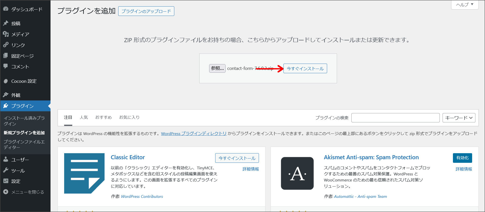Activate Akismet with the 有効化 button
Image resolution: width=485 pixels, height=212 pixels.
tap(462, 158)
